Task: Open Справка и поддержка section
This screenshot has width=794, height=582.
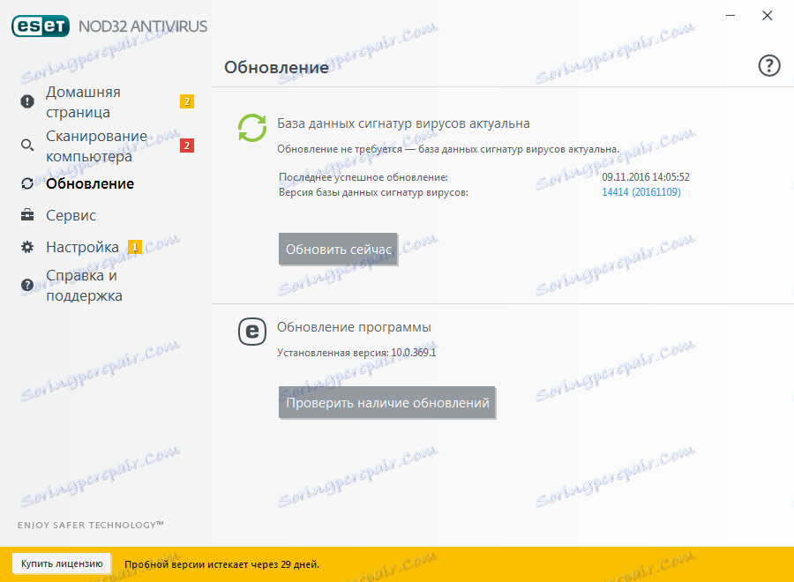Action: point(84,285)
